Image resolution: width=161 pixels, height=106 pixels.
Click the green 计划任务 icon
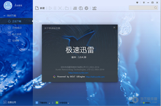(57, 103)
